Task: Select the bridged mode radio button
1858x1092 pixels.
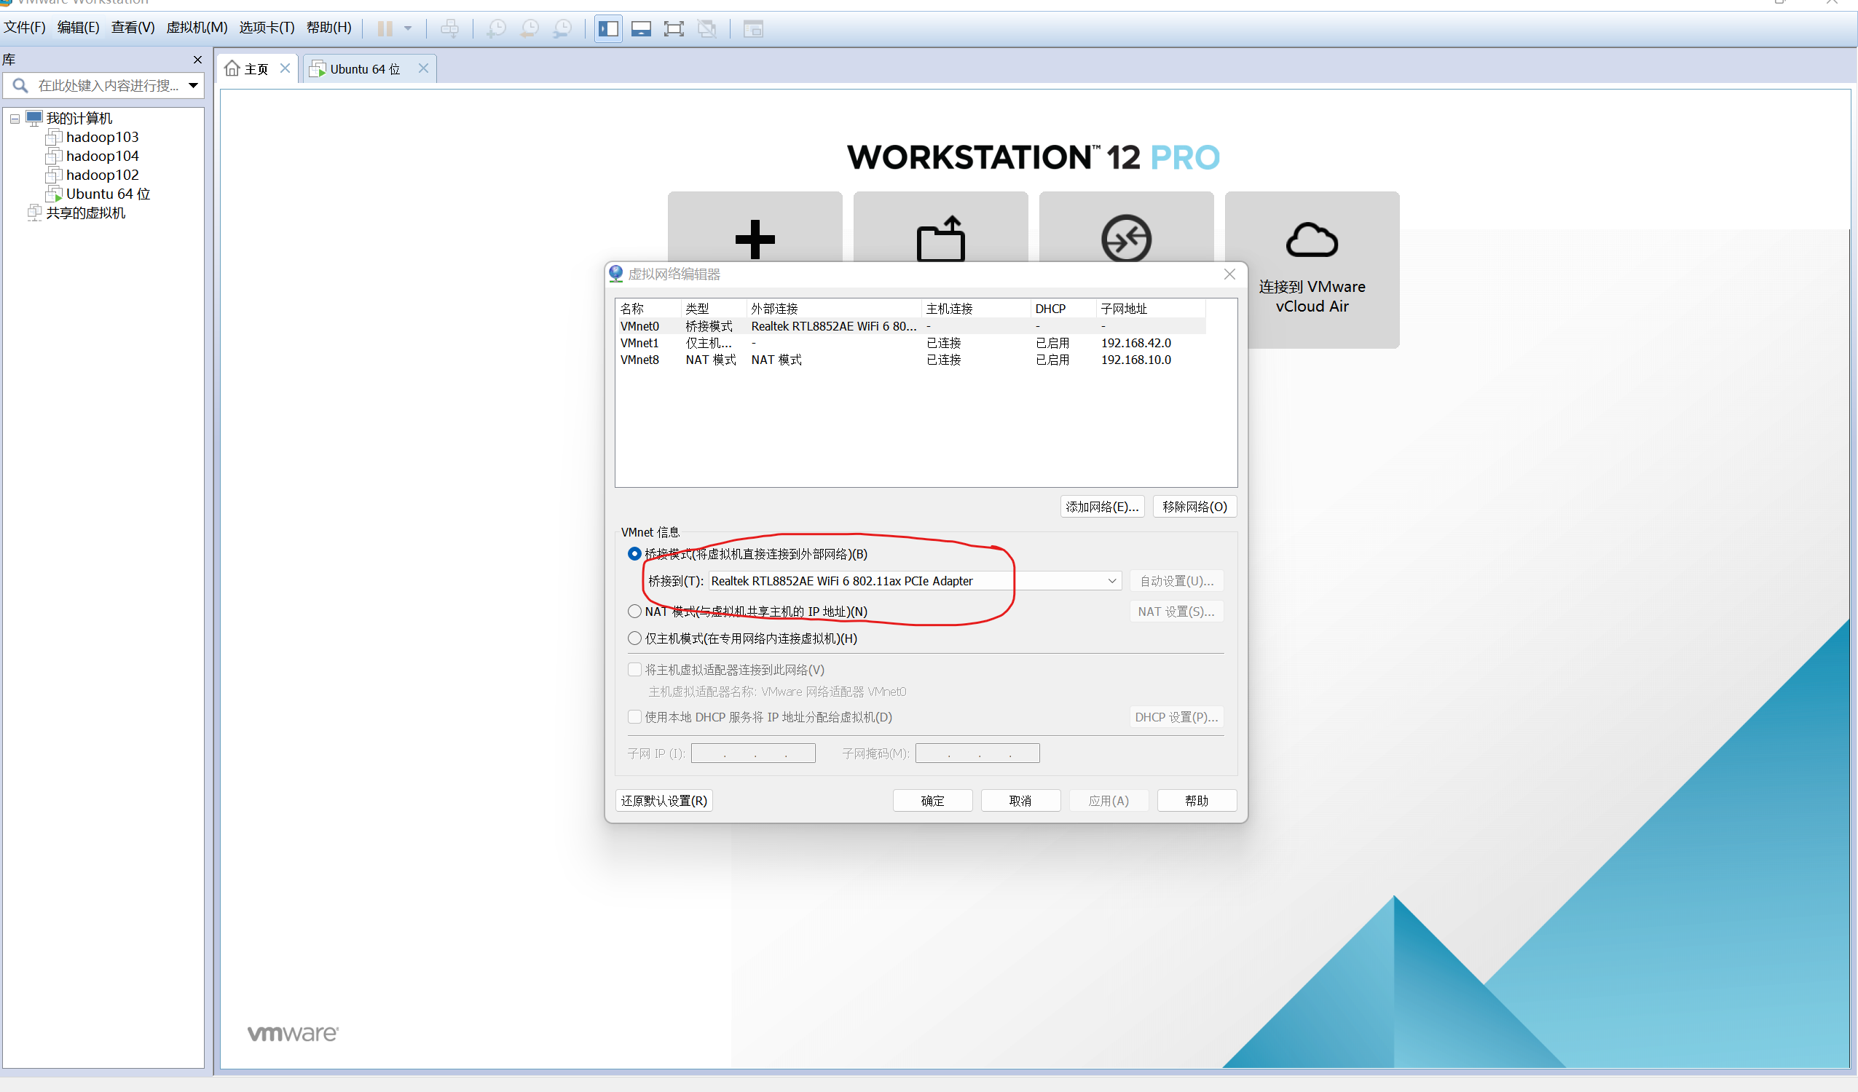Action: point(634,553)
